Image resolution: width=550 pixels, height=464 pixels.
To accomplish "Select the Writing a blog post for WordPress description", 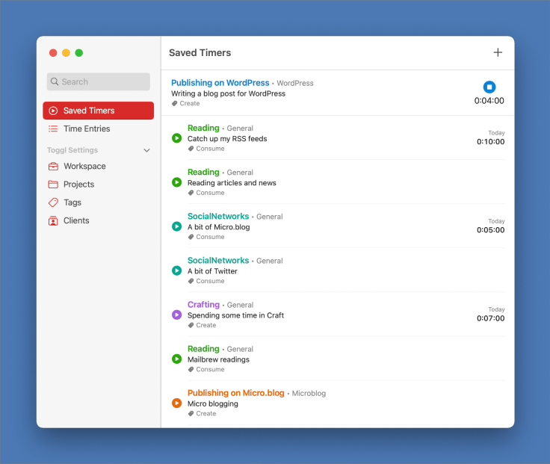I will [x=229, y=93].
